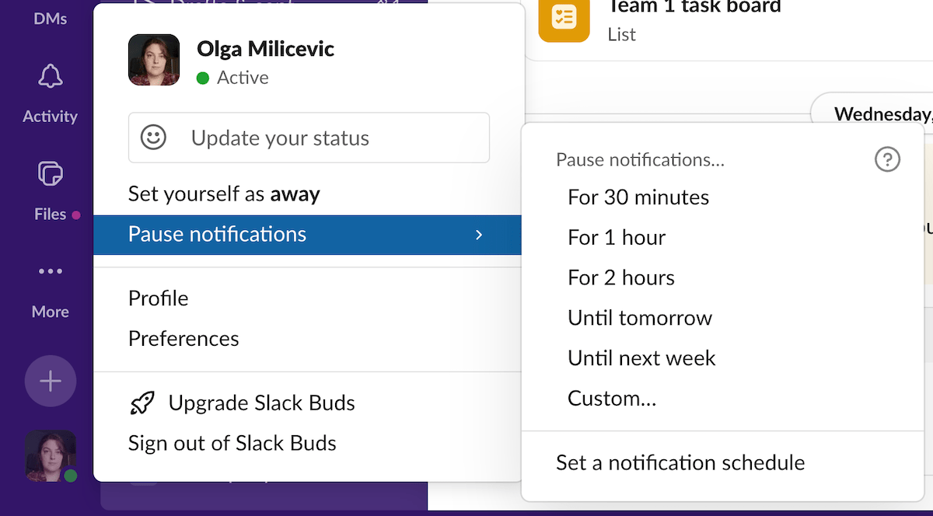Open the Team 1 task board list icon
The image size is (933, 516).
coord(564,17)
